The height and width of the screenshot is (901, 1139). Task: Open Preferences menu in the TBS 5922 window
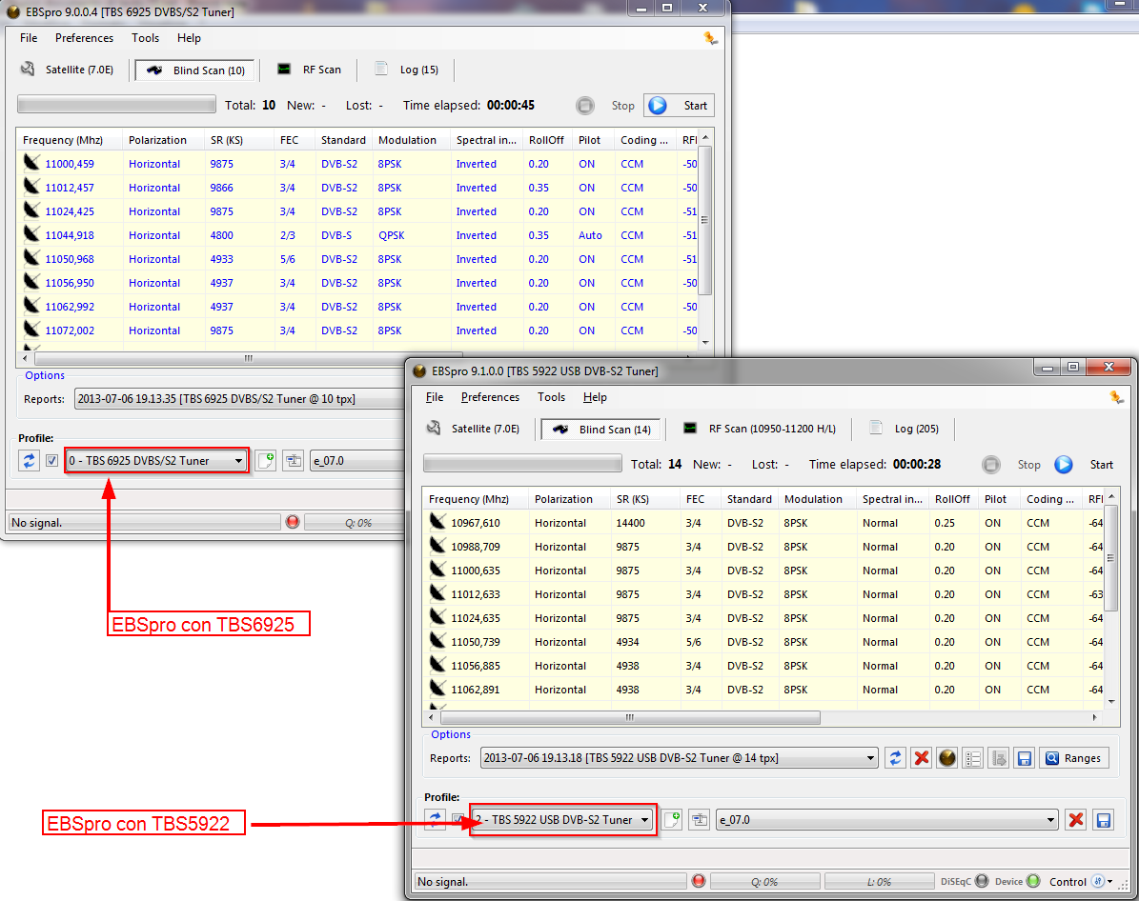tap(490, 397)
